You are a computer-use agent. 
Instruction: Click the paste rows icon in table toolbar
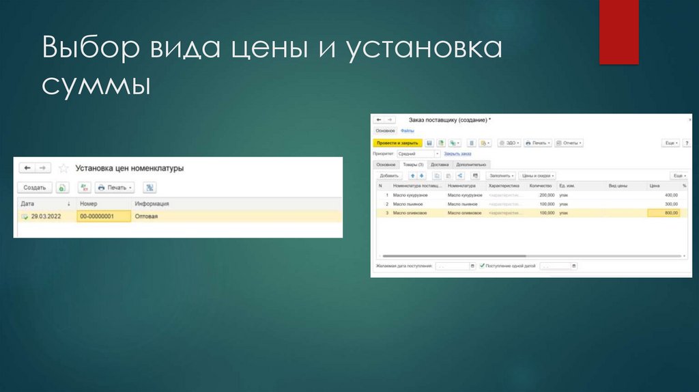point(448,176)
